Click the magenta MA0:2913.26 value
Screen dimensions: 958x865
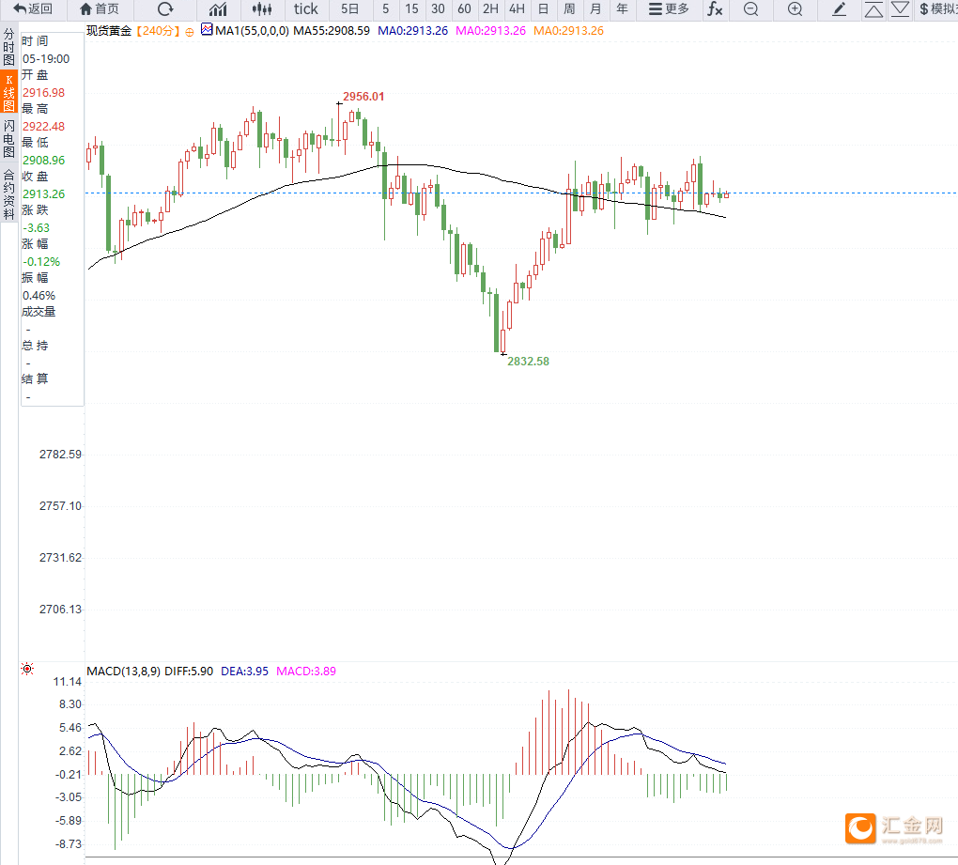(x=490, y=31)
